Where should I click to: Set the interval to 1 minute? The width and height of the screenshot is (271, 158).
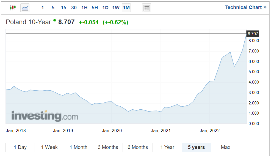[43, 8]
